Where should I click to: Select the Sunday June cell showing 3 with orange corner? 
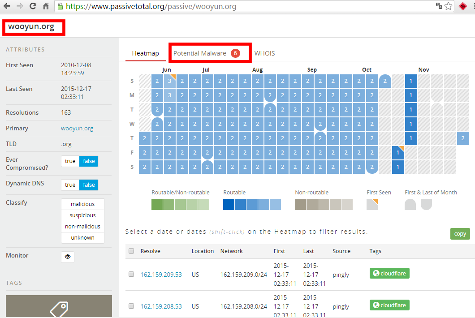tap(170, 81)
